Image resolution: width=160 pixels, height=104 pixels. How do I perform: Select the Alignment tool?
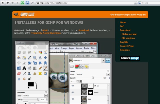pos(19,63)
